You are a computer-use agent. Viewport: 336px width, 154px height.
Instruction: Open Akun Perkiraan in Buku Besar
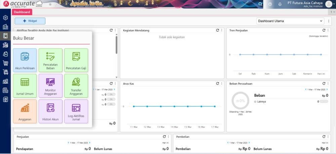tap(25, 60)
